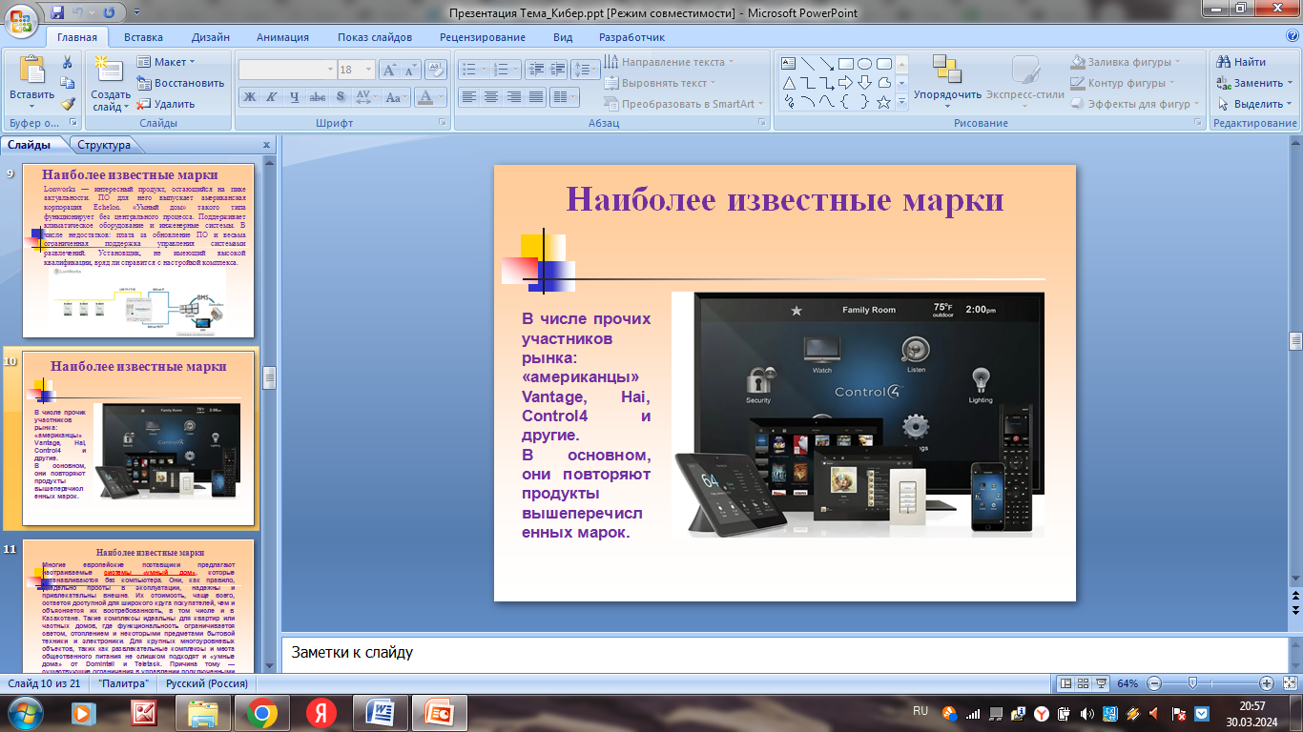The width and height of the screenshot is (1303, 732).
Task: Click Save icon in quick access toolbar
Action: coord(57,12)
